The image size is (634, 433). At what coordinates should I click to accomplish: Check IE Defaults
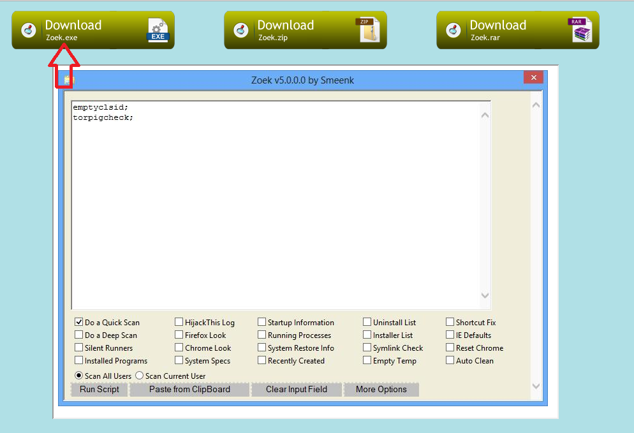[x=450, y=335]
